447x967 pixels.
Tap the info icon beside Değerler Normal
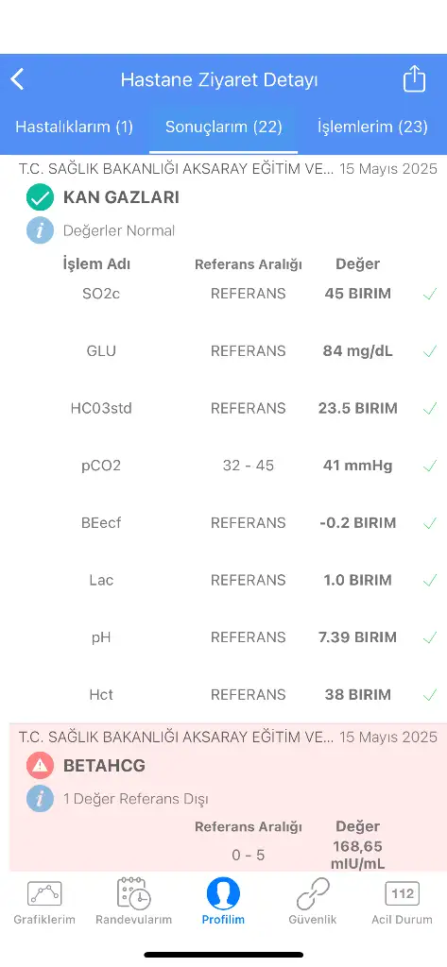(x=40, y=230)
